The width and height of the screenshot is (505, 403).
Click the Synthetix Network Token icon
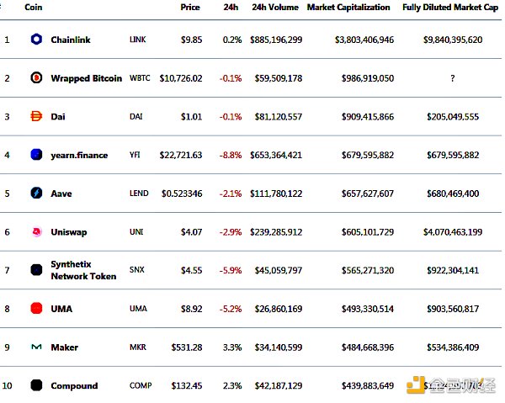[x=36, y=270]
